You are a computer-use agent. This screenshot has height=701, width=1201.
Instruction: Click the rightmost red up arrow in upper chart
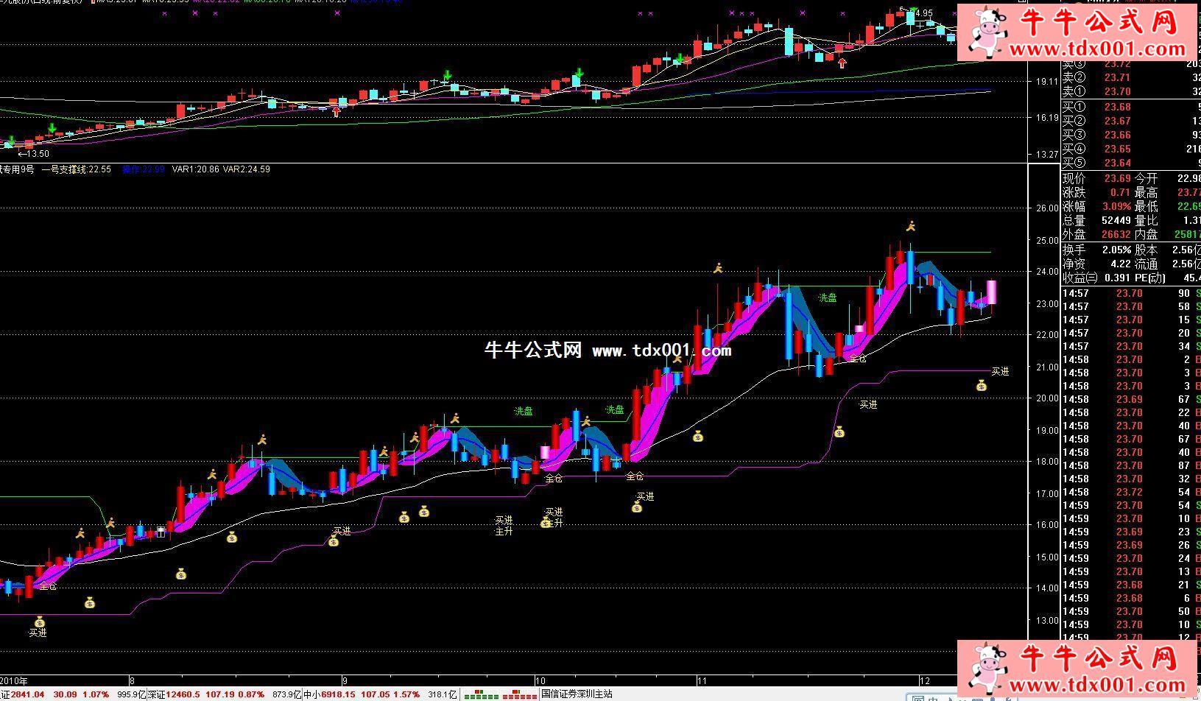[x=842, y=63]
